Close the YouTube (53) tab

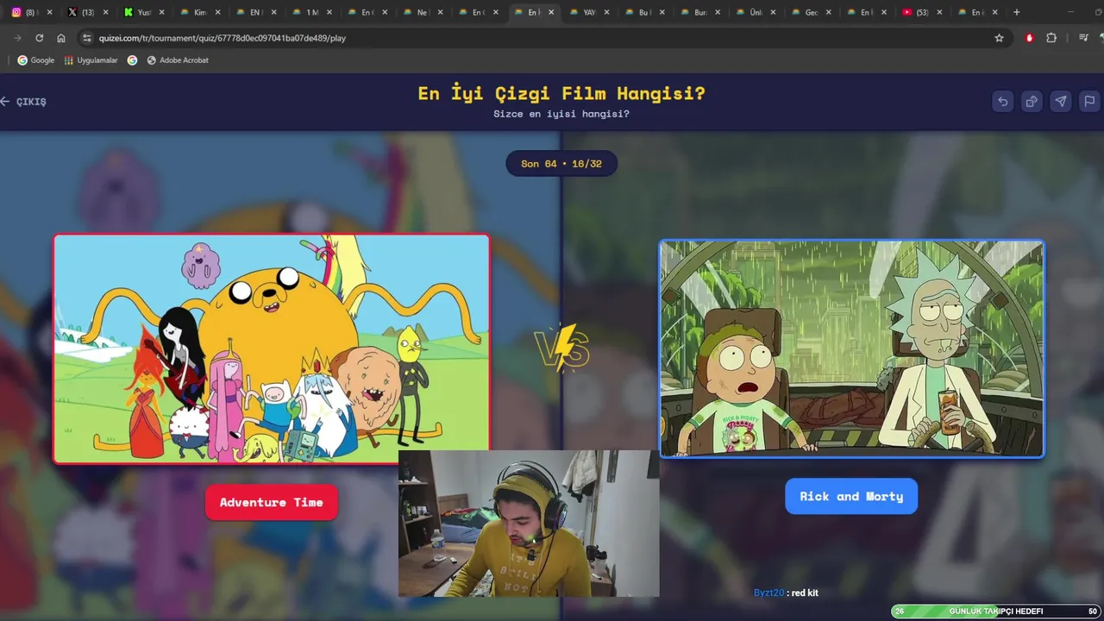tap(939, 12)
